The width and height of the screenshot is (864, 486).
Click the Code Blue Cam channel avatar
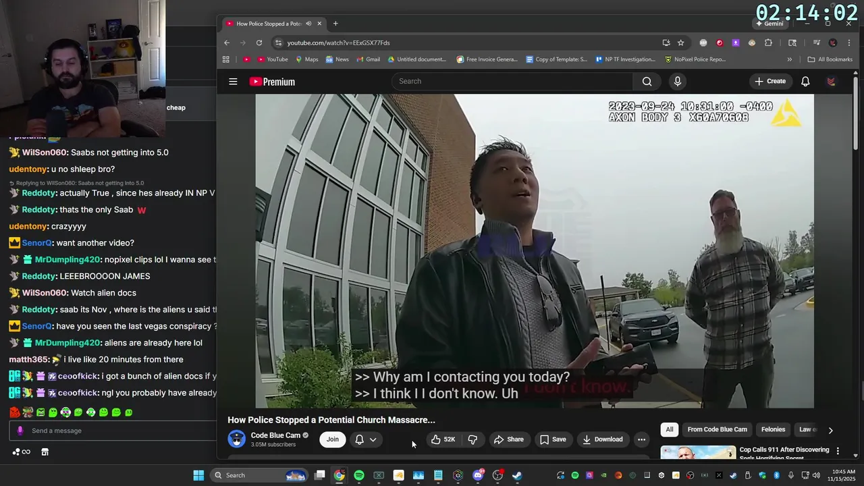236,439
